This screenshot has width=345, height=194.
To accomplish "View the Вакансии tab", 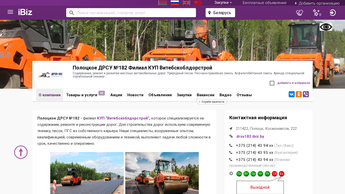I will 206,95.
